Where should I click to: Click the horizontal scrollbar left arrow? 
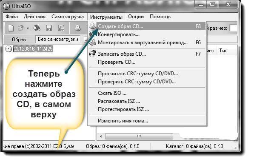(101, 136)
